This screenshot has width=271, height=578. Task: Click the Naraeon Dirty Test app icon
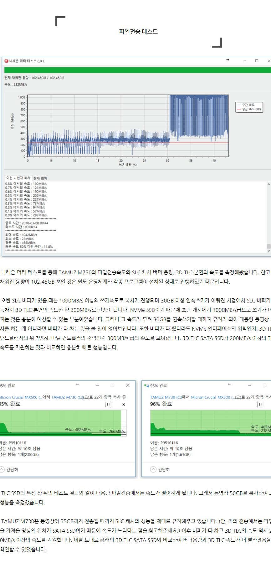pos(6,61)
